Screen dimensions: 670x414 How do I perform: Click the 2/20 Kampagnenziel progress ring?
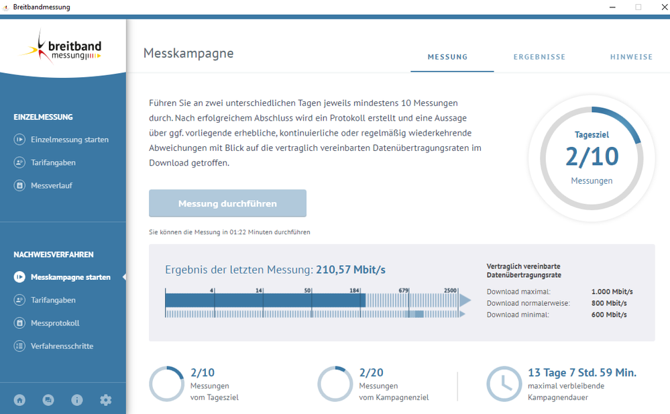(335, 384)
